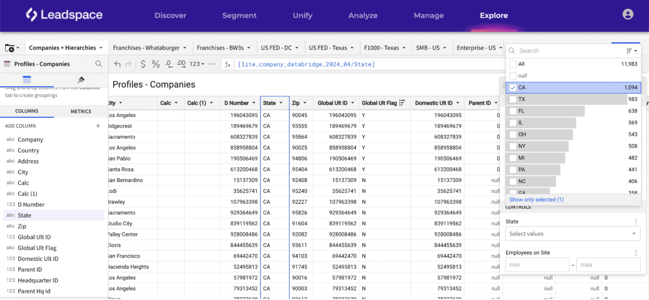Click the min input for Employees on Site

[537, 265]
